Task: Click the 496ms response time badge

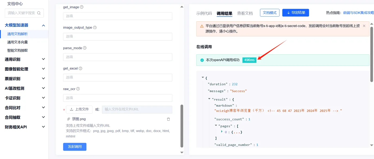Action: click(x=249, y=60)
